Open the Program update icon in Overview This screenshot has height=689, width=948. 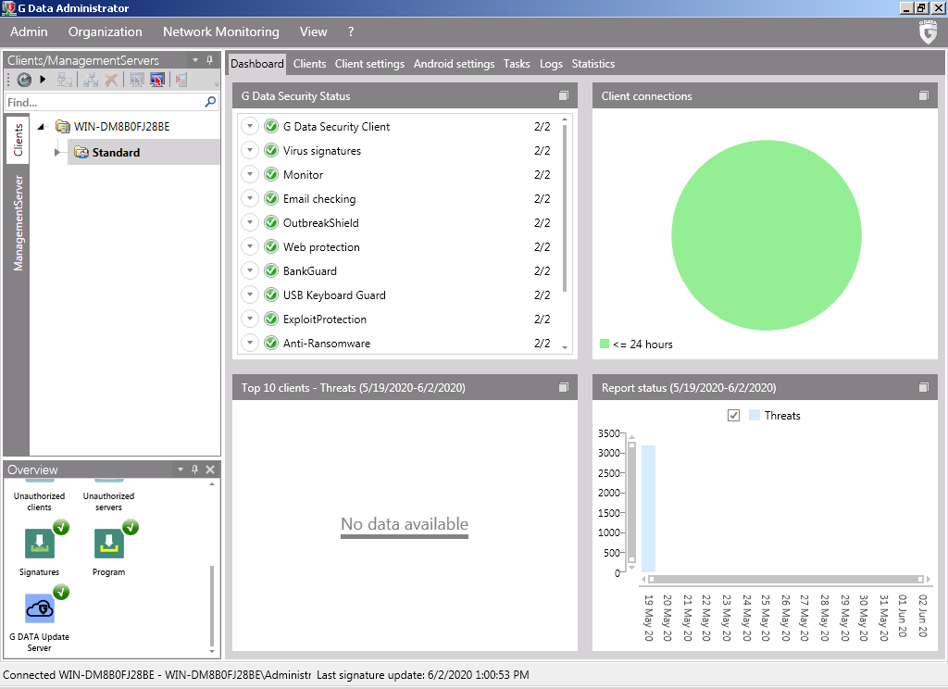click(109, 544)
